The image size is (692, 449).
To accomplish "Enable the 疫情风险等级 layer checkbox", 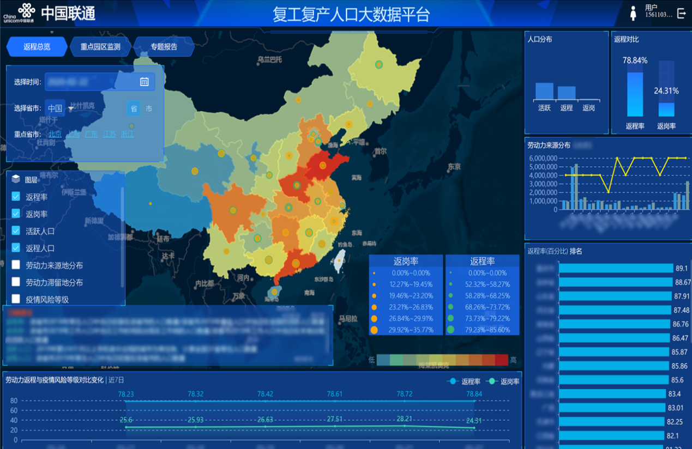I will coord(16,299).
